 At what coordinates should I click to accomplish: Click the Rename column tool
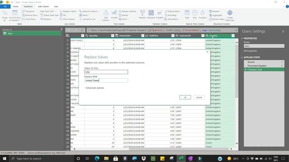click(x=46, y=19)
